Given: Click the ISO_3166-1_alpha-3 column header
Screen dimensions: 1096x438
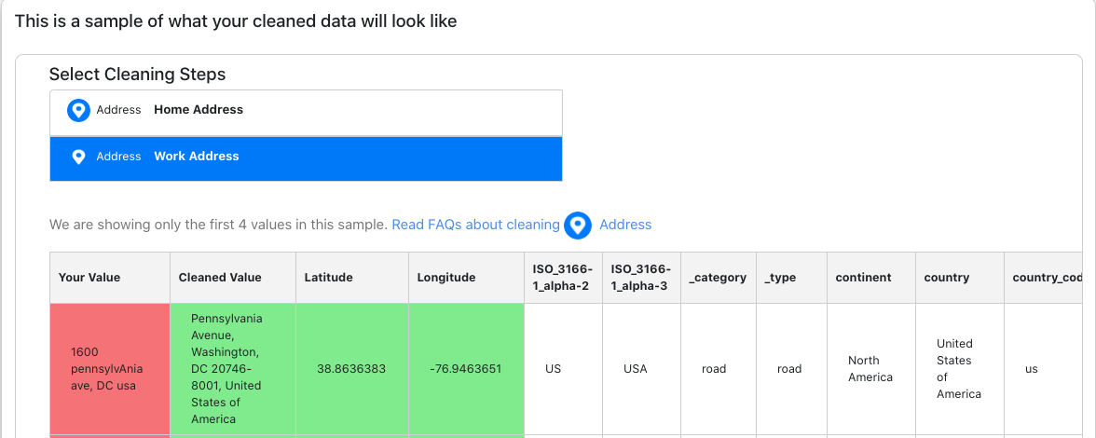Looking at the screenshot, I should coord(641,278).
